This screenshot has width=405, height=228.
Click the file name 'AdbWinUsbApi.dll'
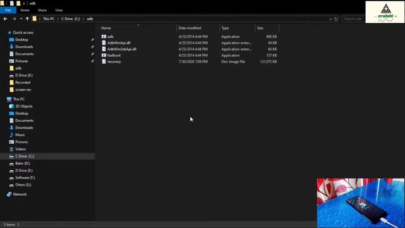tap(122, 49)
